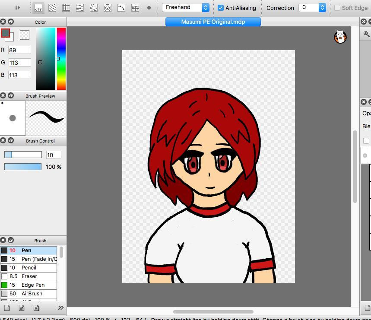The height and width of the screenshot is (320, 371).
Task: Choose the radial lines snap icon
Action: [x=94, y=8]
